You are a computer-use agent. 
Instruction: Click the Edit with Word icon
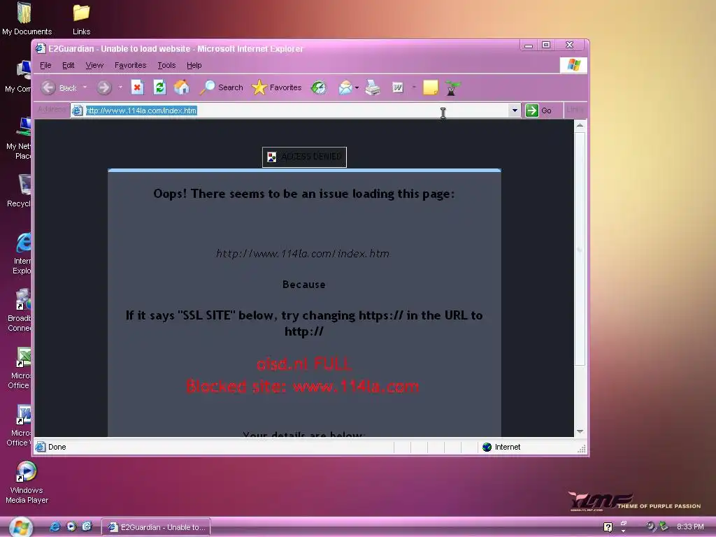(x=398, y=87)
